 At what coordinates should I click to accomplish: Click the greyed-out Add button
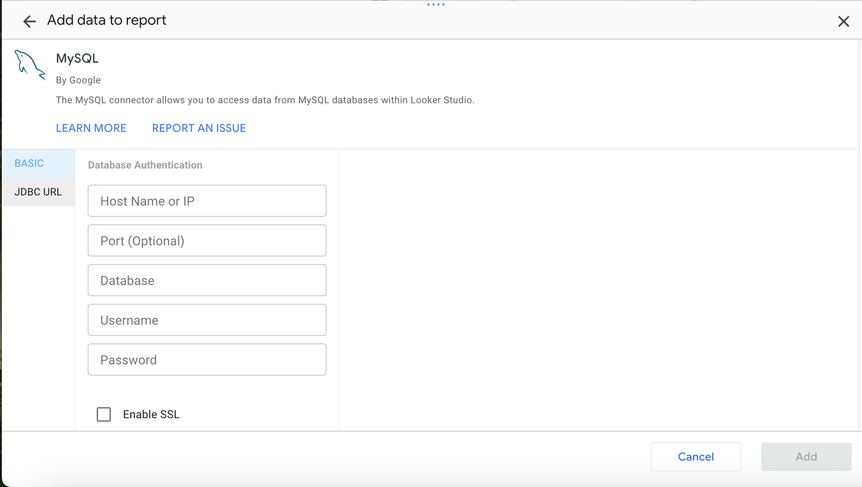tap(806, 457)
